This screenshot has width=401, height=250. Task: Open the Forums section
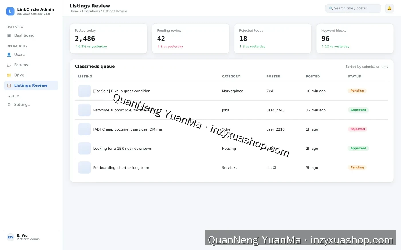click(x=31, y=65)
